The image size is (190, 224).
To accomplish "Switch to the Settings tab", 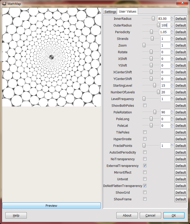I will 110,12.
